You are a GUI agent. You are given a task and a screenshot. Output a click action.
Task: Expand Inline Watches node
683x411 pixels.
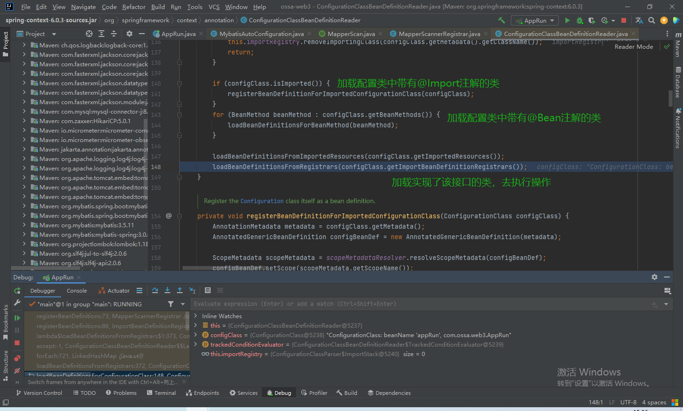(x=196, y=316)
